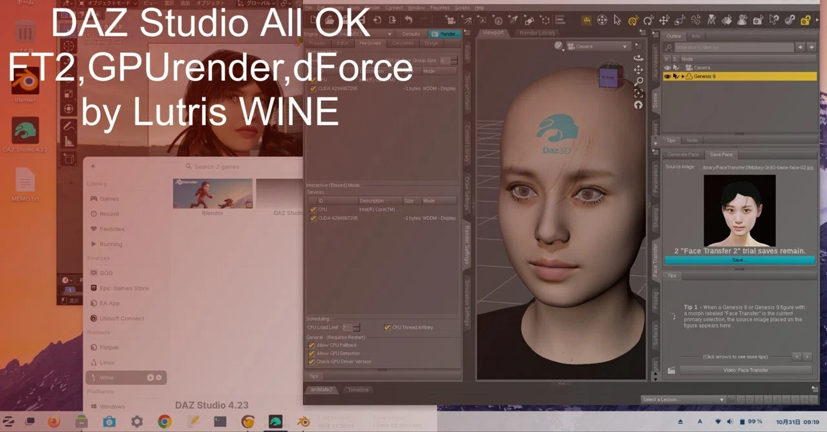Open the draw style sphere menu
Image resolution: width=827 pixels, height=432 pixels.
(559, 46)
